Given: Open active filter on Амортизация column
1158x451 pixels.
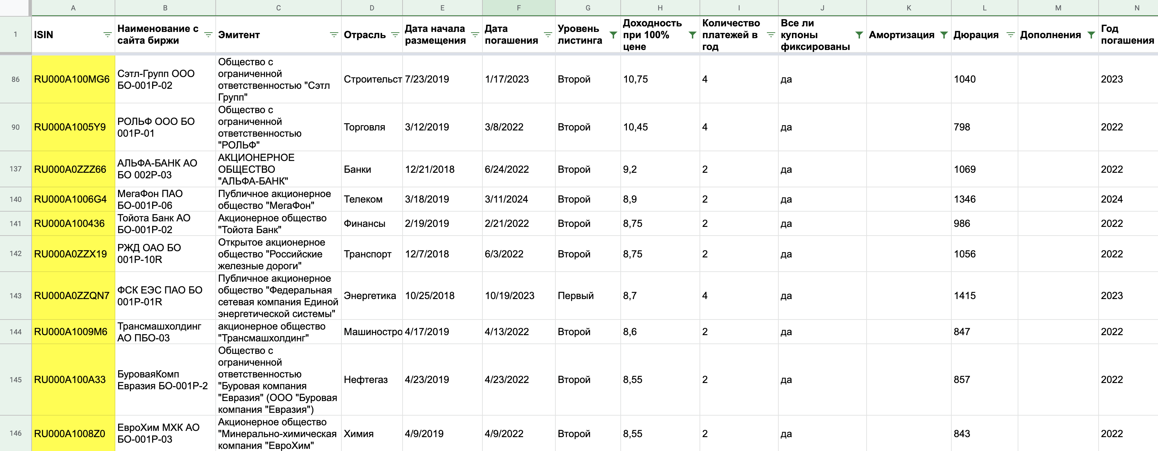Looking at the screenshot, I should pos(944,35).
